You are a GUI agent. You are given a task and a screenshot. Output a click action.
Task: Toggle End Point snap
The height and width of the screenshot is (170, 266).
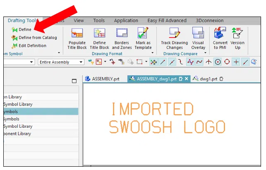pyautogui.click(x=163, y=62)
